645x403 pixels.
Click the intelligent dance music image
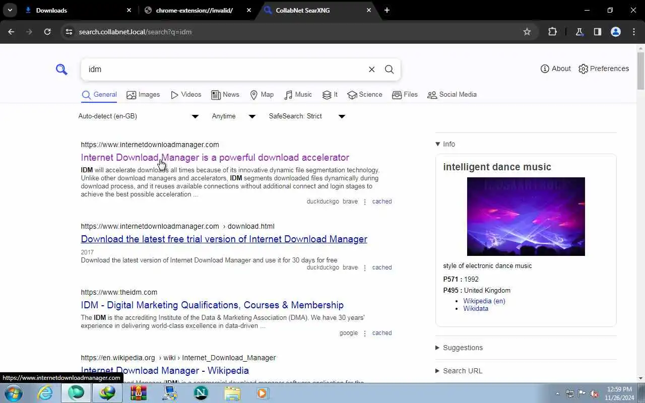coord(526,217)
